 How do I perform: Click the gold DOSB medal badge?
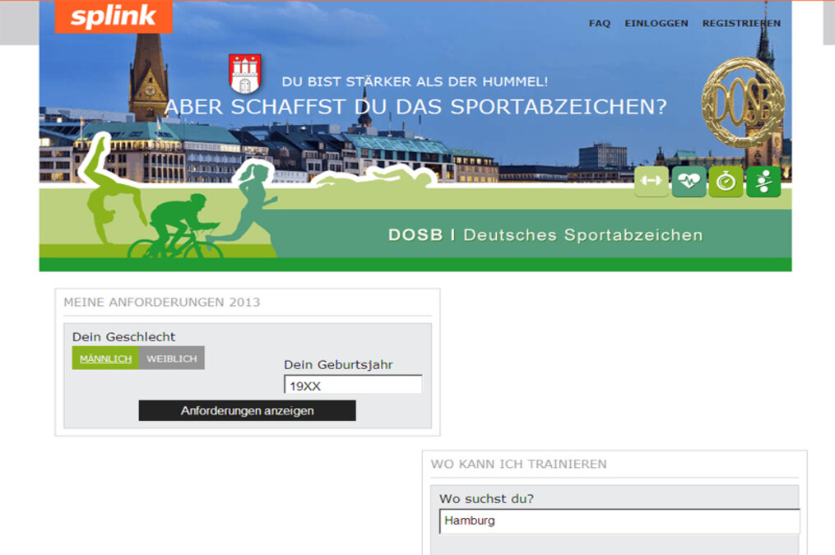[743, 103]
